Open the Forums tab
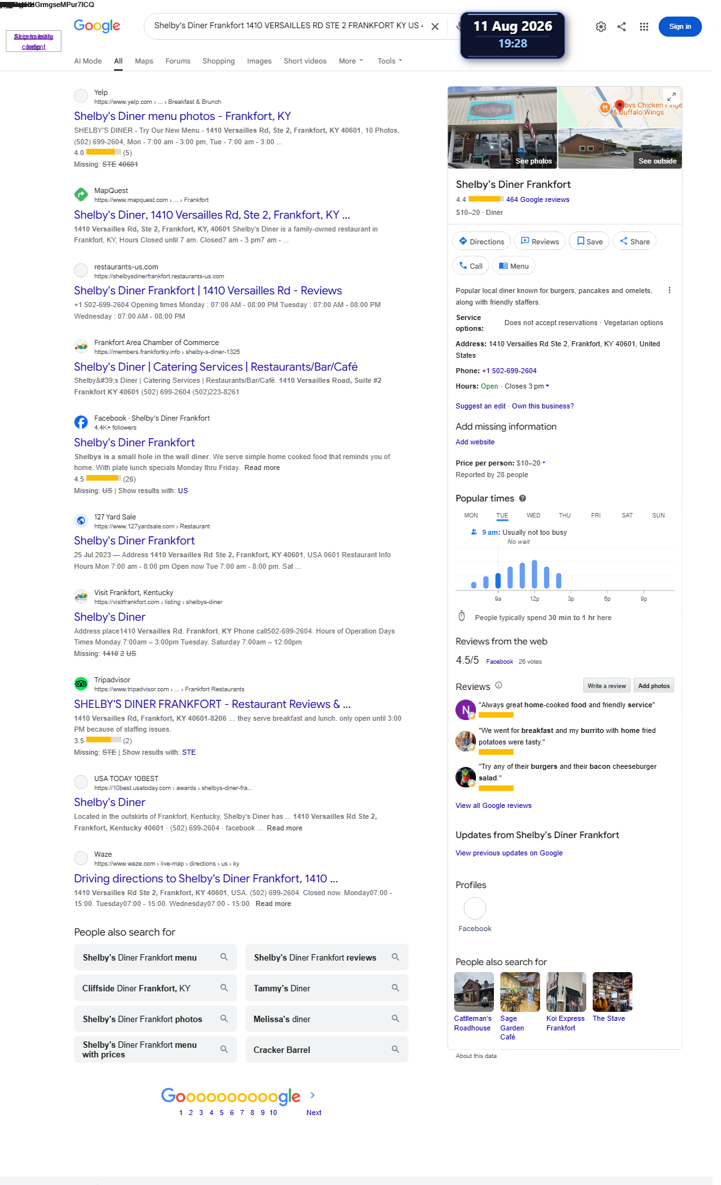The width and height of the screenshot is (721, 1185). point(178,61)
